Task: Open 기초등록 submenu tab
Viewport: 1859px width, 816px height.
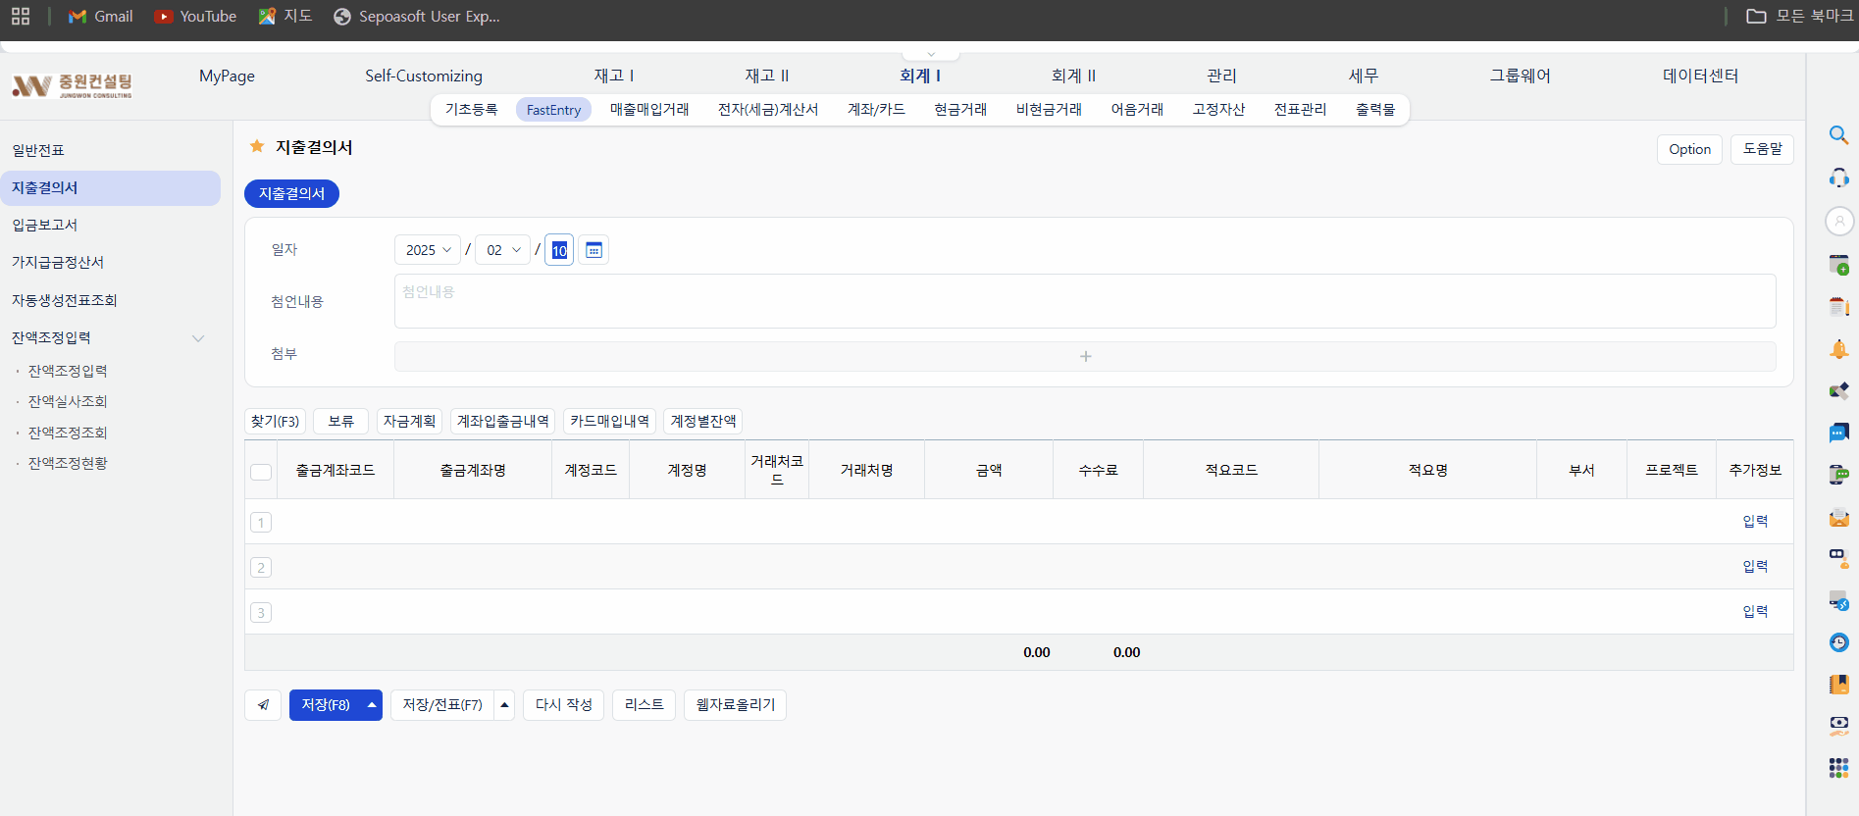Action: pos(471,110)
